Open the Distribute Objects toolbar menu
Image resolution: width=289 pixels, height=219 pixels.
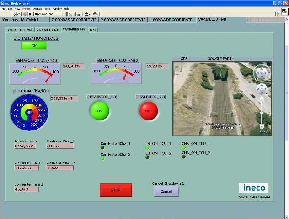coord(79,14)
